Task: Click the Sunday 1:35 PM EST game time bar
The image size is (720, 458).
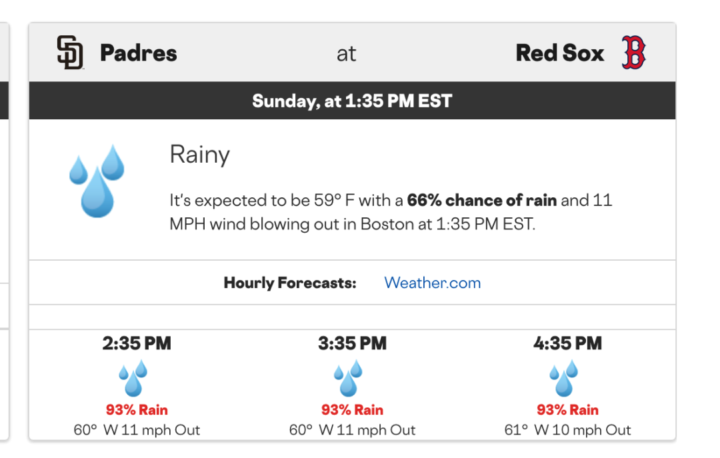Action: click(352, 101)
